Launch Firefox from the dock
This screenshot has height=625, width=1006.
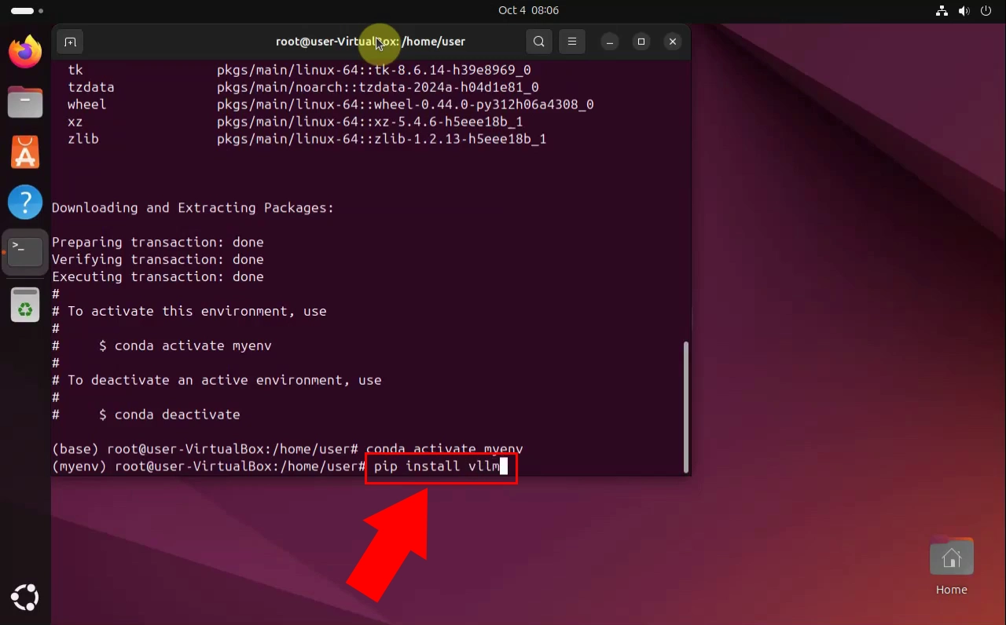coord(25,52)
